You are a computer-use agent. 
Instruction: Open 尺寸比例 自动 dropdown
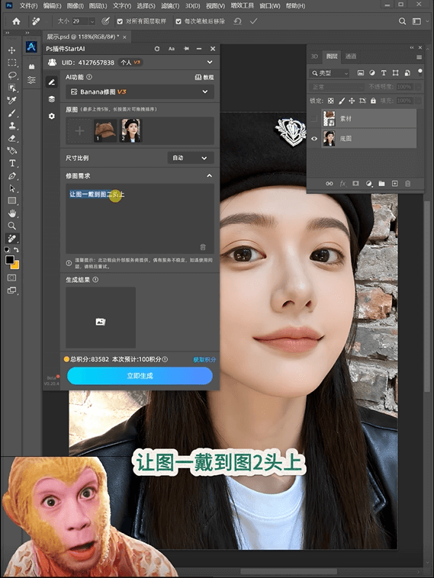point(191,158)
